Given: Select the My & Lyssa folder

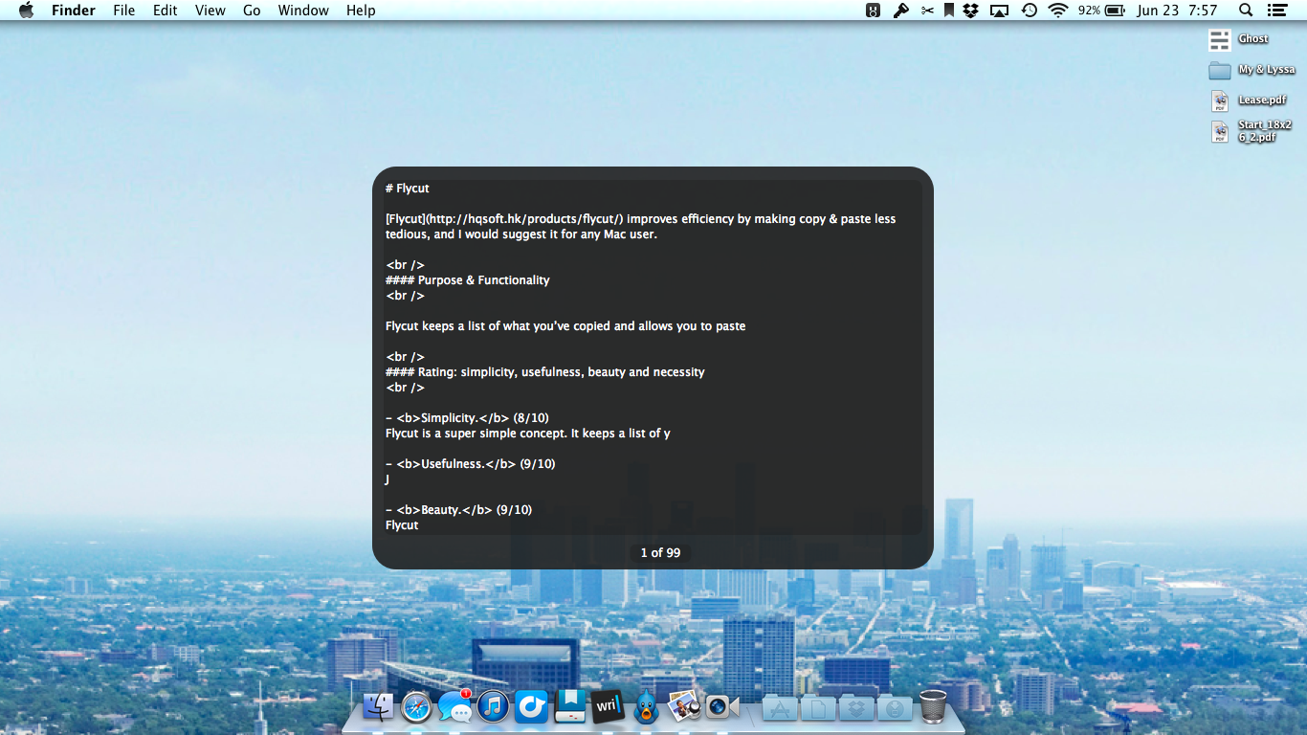Looking at the screenshot, I should pos(1252,70).
